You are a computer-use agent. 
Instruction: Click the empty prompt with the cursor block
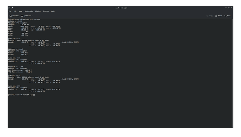click(21, 95)
